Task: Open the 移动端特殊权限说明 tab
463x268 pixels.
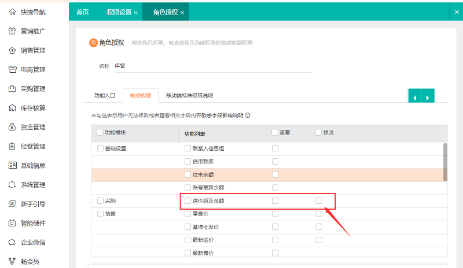Action: pyautogui.click(x=189, y=95)
